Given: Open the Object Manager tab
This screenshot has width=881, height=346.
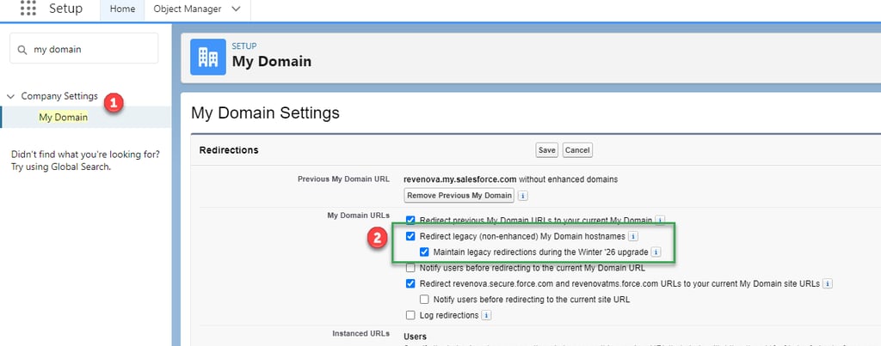Looking at the screenshot, I should pos(187,9).
